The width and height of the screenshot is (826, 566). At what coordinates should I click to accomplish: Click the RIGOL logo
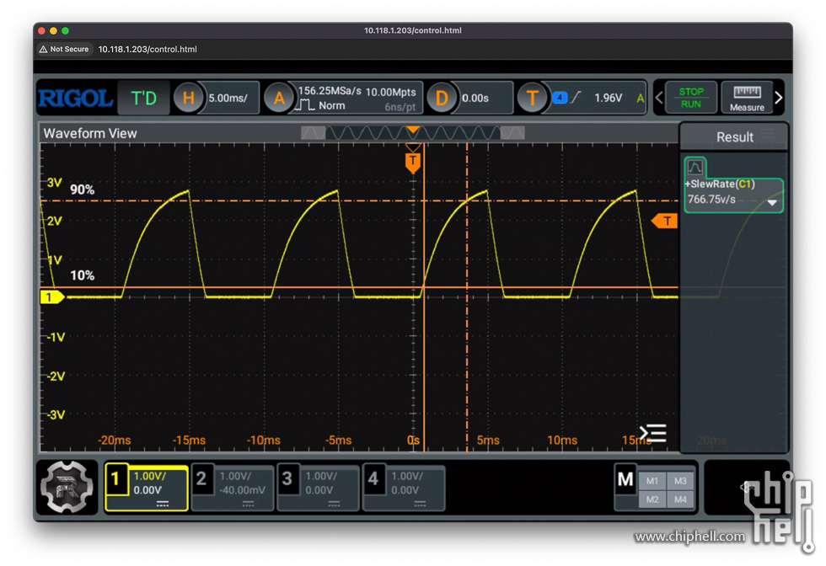pyautogui.click(x=75, y=98)
